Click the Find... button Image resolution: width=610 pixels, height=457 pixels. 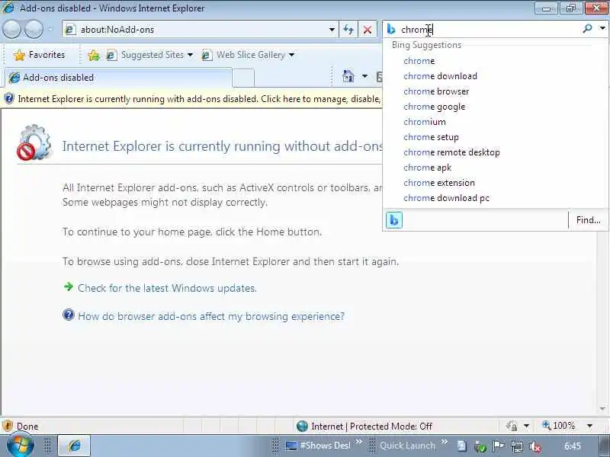coord(588,220)
